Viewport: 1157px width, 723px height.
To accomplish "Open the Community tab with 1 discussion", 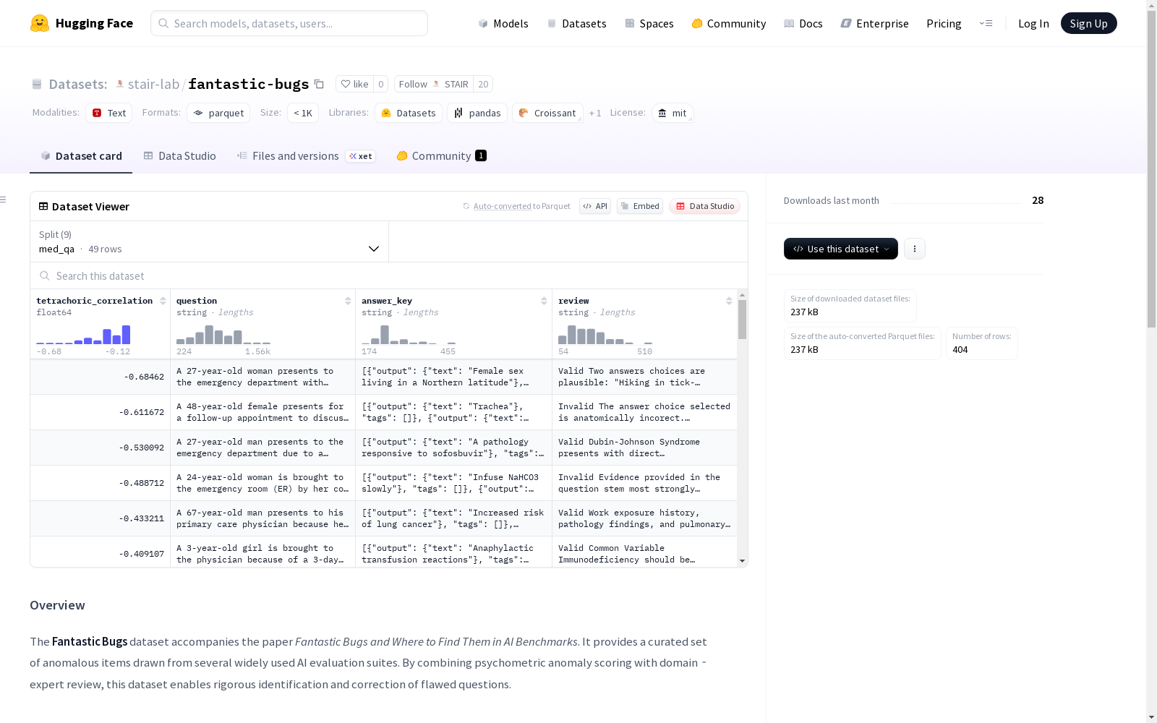I will (441, 155).
